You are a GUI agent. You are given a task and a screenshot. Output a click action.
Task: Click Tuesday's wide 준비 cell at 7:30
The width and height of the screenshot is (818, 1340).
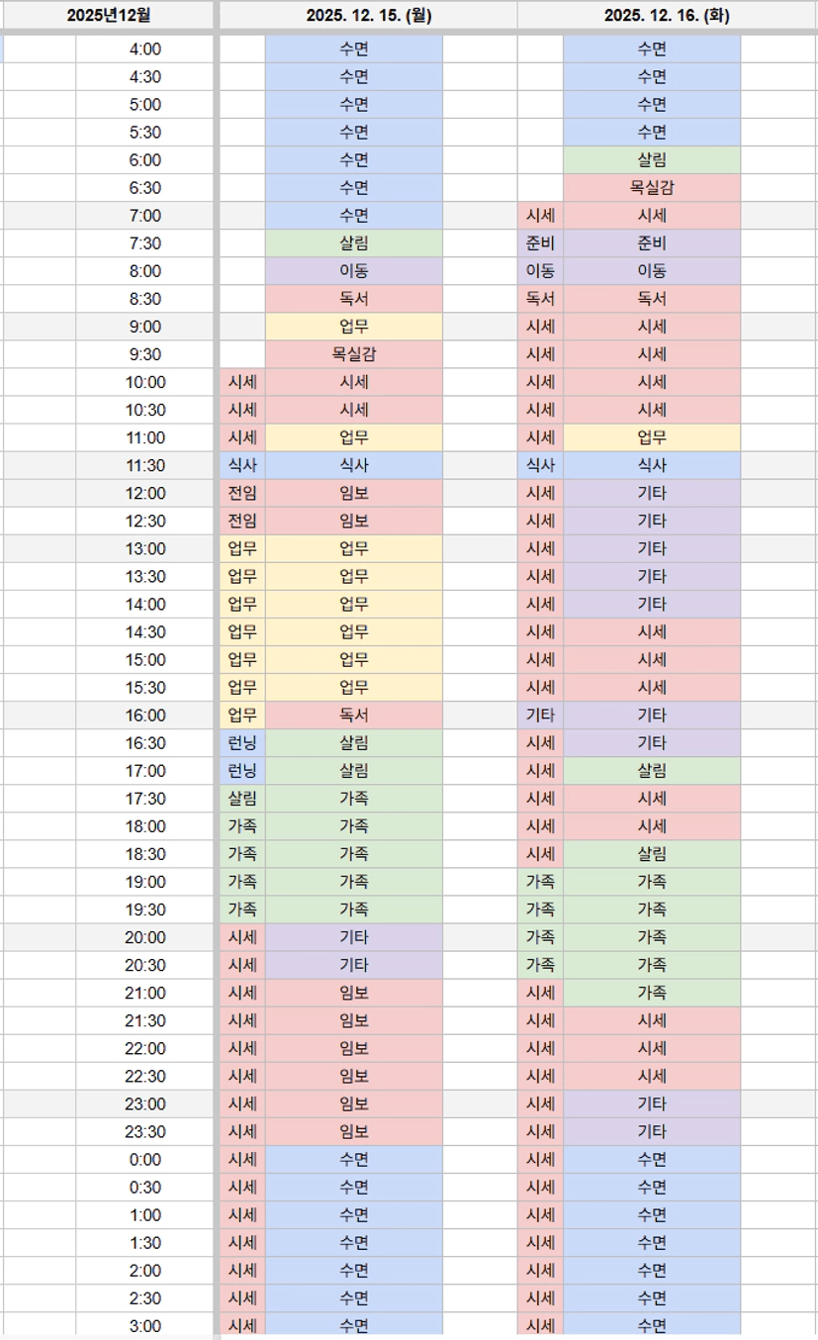[652, 243]
